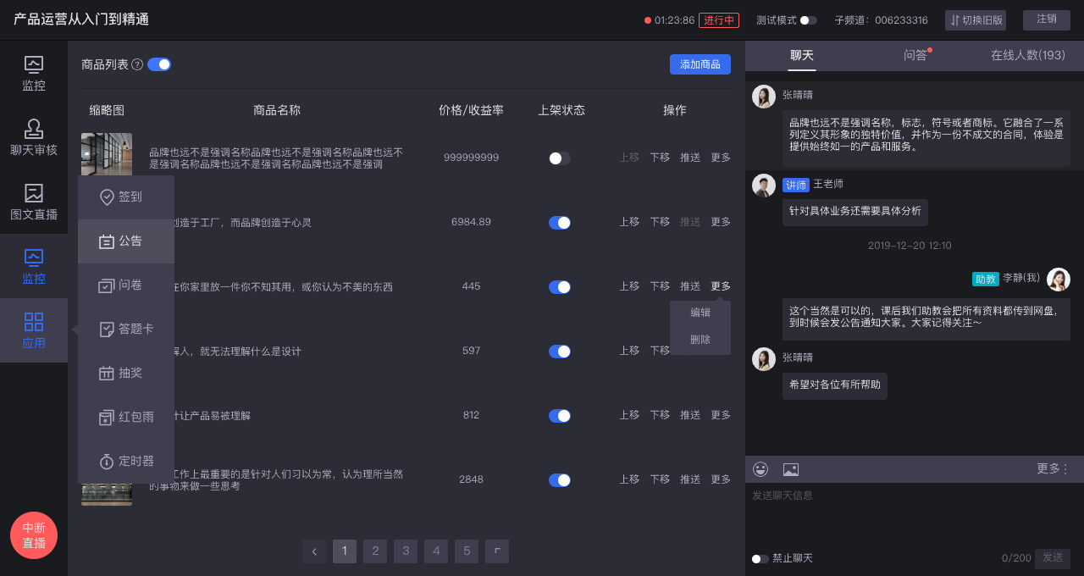Go to page 3
Screen dimensions: 1084x576
[406, 551]
